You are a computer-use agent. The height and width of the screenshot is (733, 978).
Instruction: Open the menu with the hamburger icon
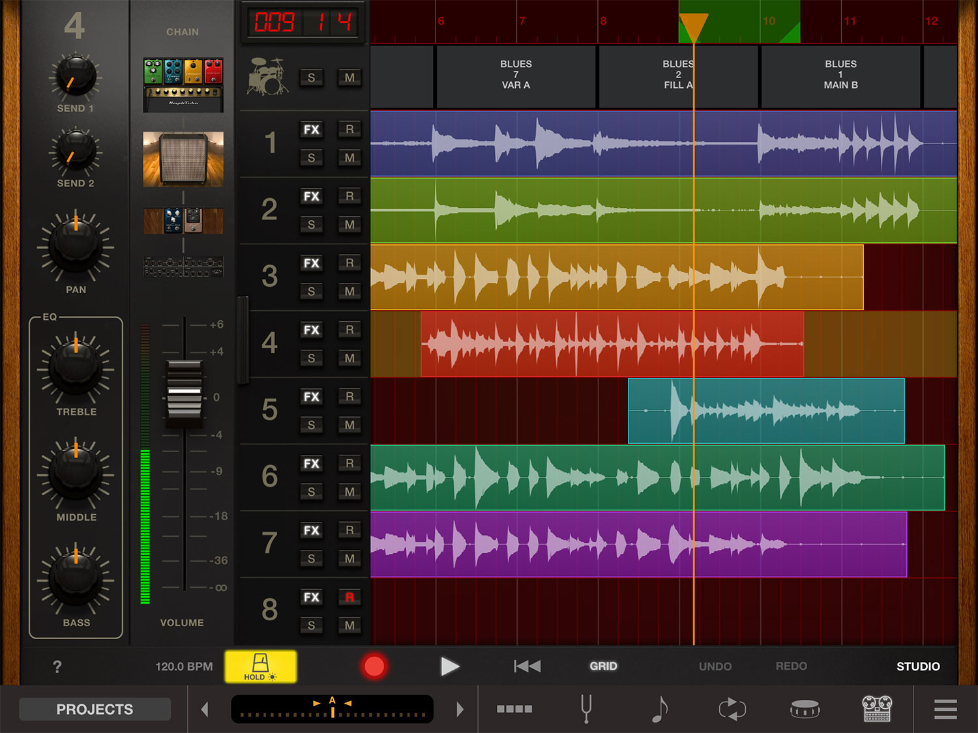pos(944,709)
